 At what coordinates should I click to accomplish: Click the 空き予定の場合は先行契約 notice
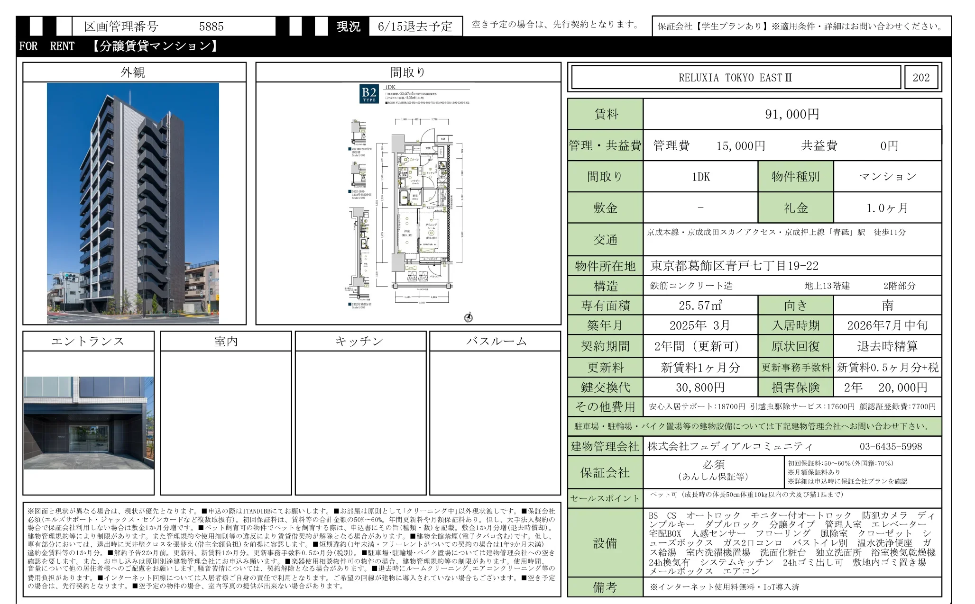pyautogui.click(x=556, y=25)
